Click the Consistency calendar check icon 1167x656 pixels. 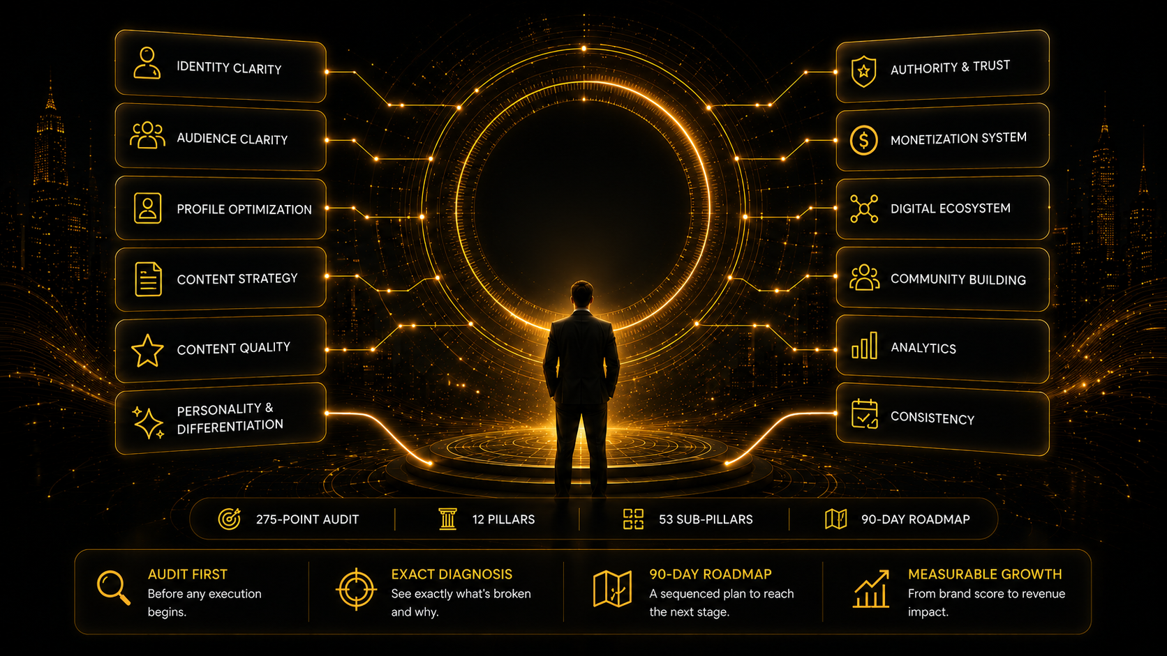[x=865, y=413]
